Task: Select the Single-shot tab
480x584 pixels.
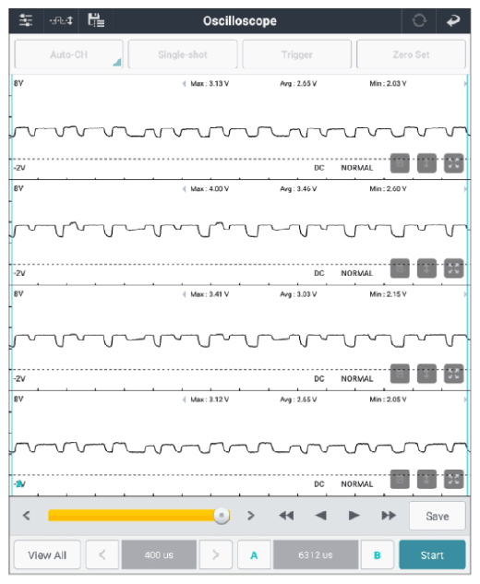Action: [x=183, y=54]
